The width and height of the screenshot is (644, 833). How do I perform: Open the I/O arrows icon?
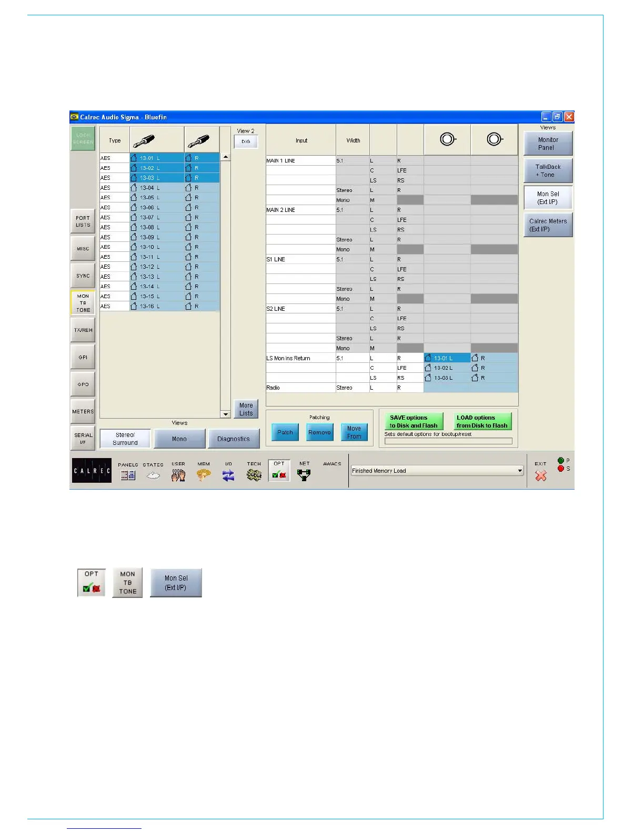click(228, 472)
